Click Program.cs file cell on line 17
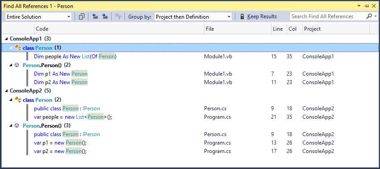This screenshot has width=380, height=169. (217, 151)
